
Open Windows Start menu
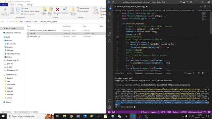tap(3, 116)
